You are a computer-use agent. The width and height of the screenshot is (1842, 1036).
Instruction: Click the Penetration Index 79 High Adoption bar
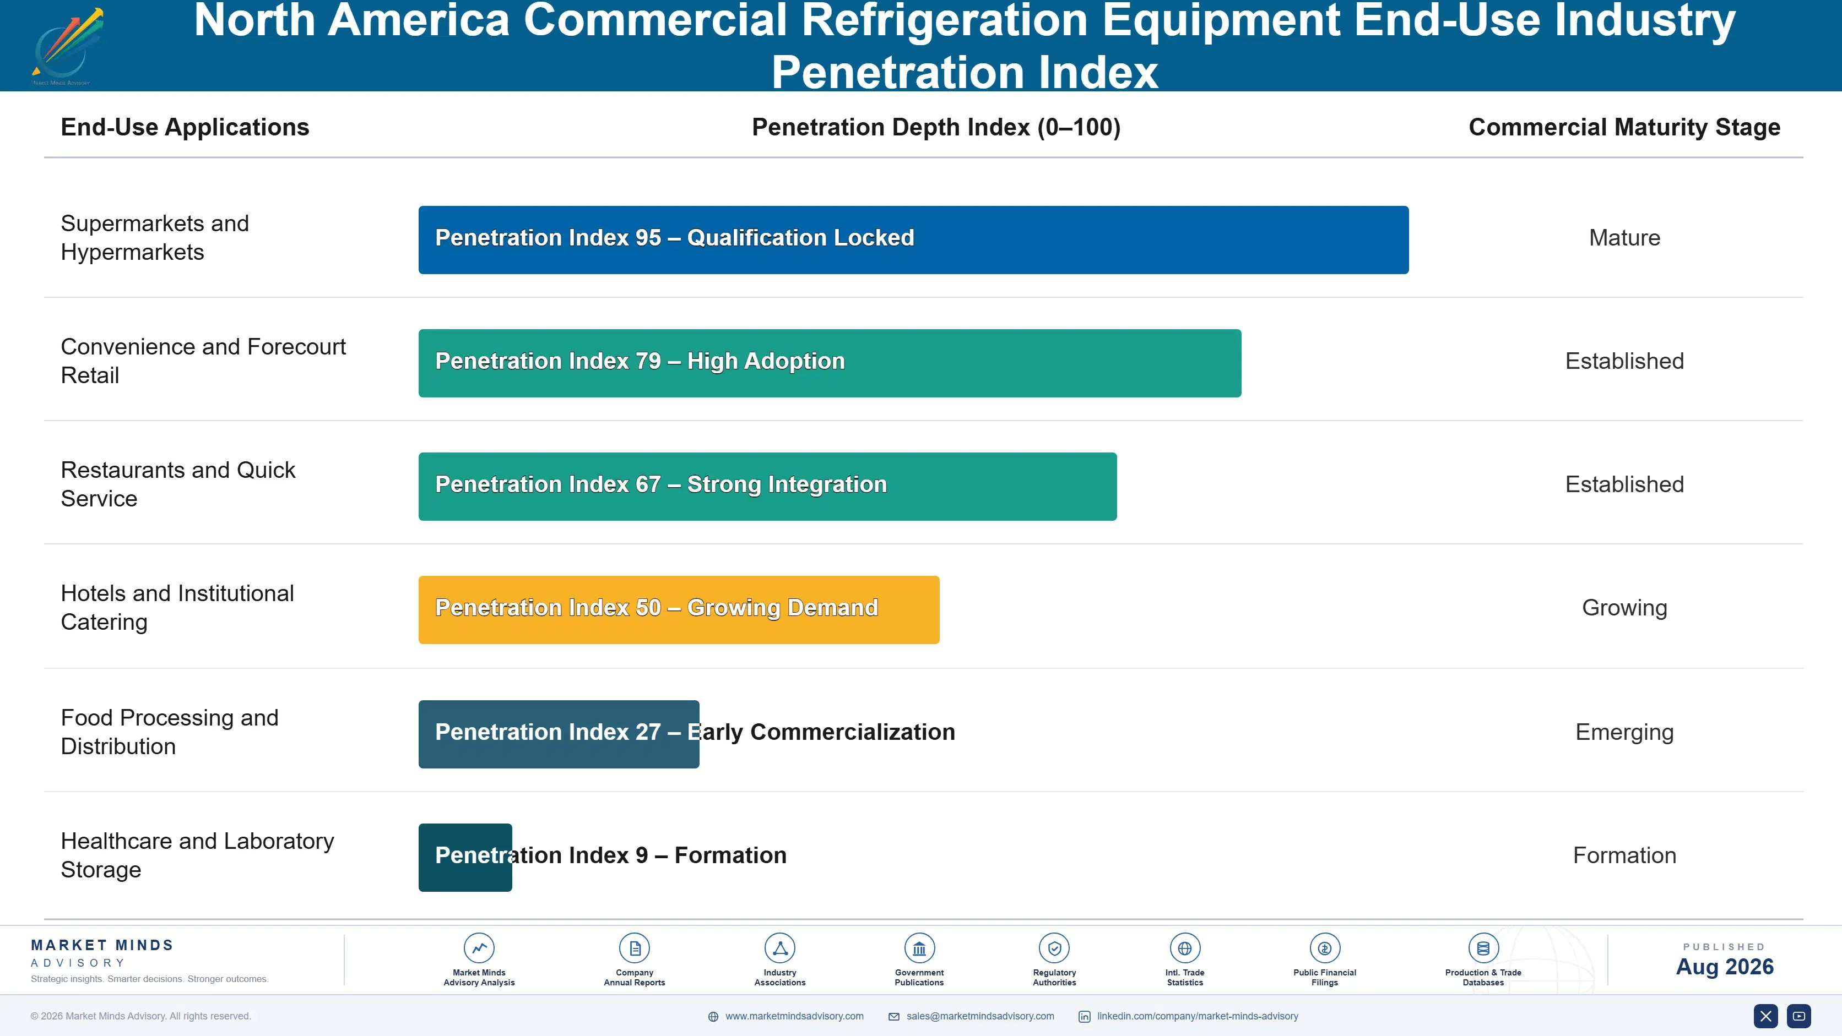coord(830,363)
